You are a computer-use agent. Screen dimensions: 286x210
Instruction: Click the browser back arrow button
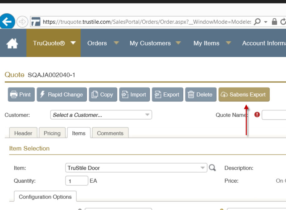tap(6, 21)
